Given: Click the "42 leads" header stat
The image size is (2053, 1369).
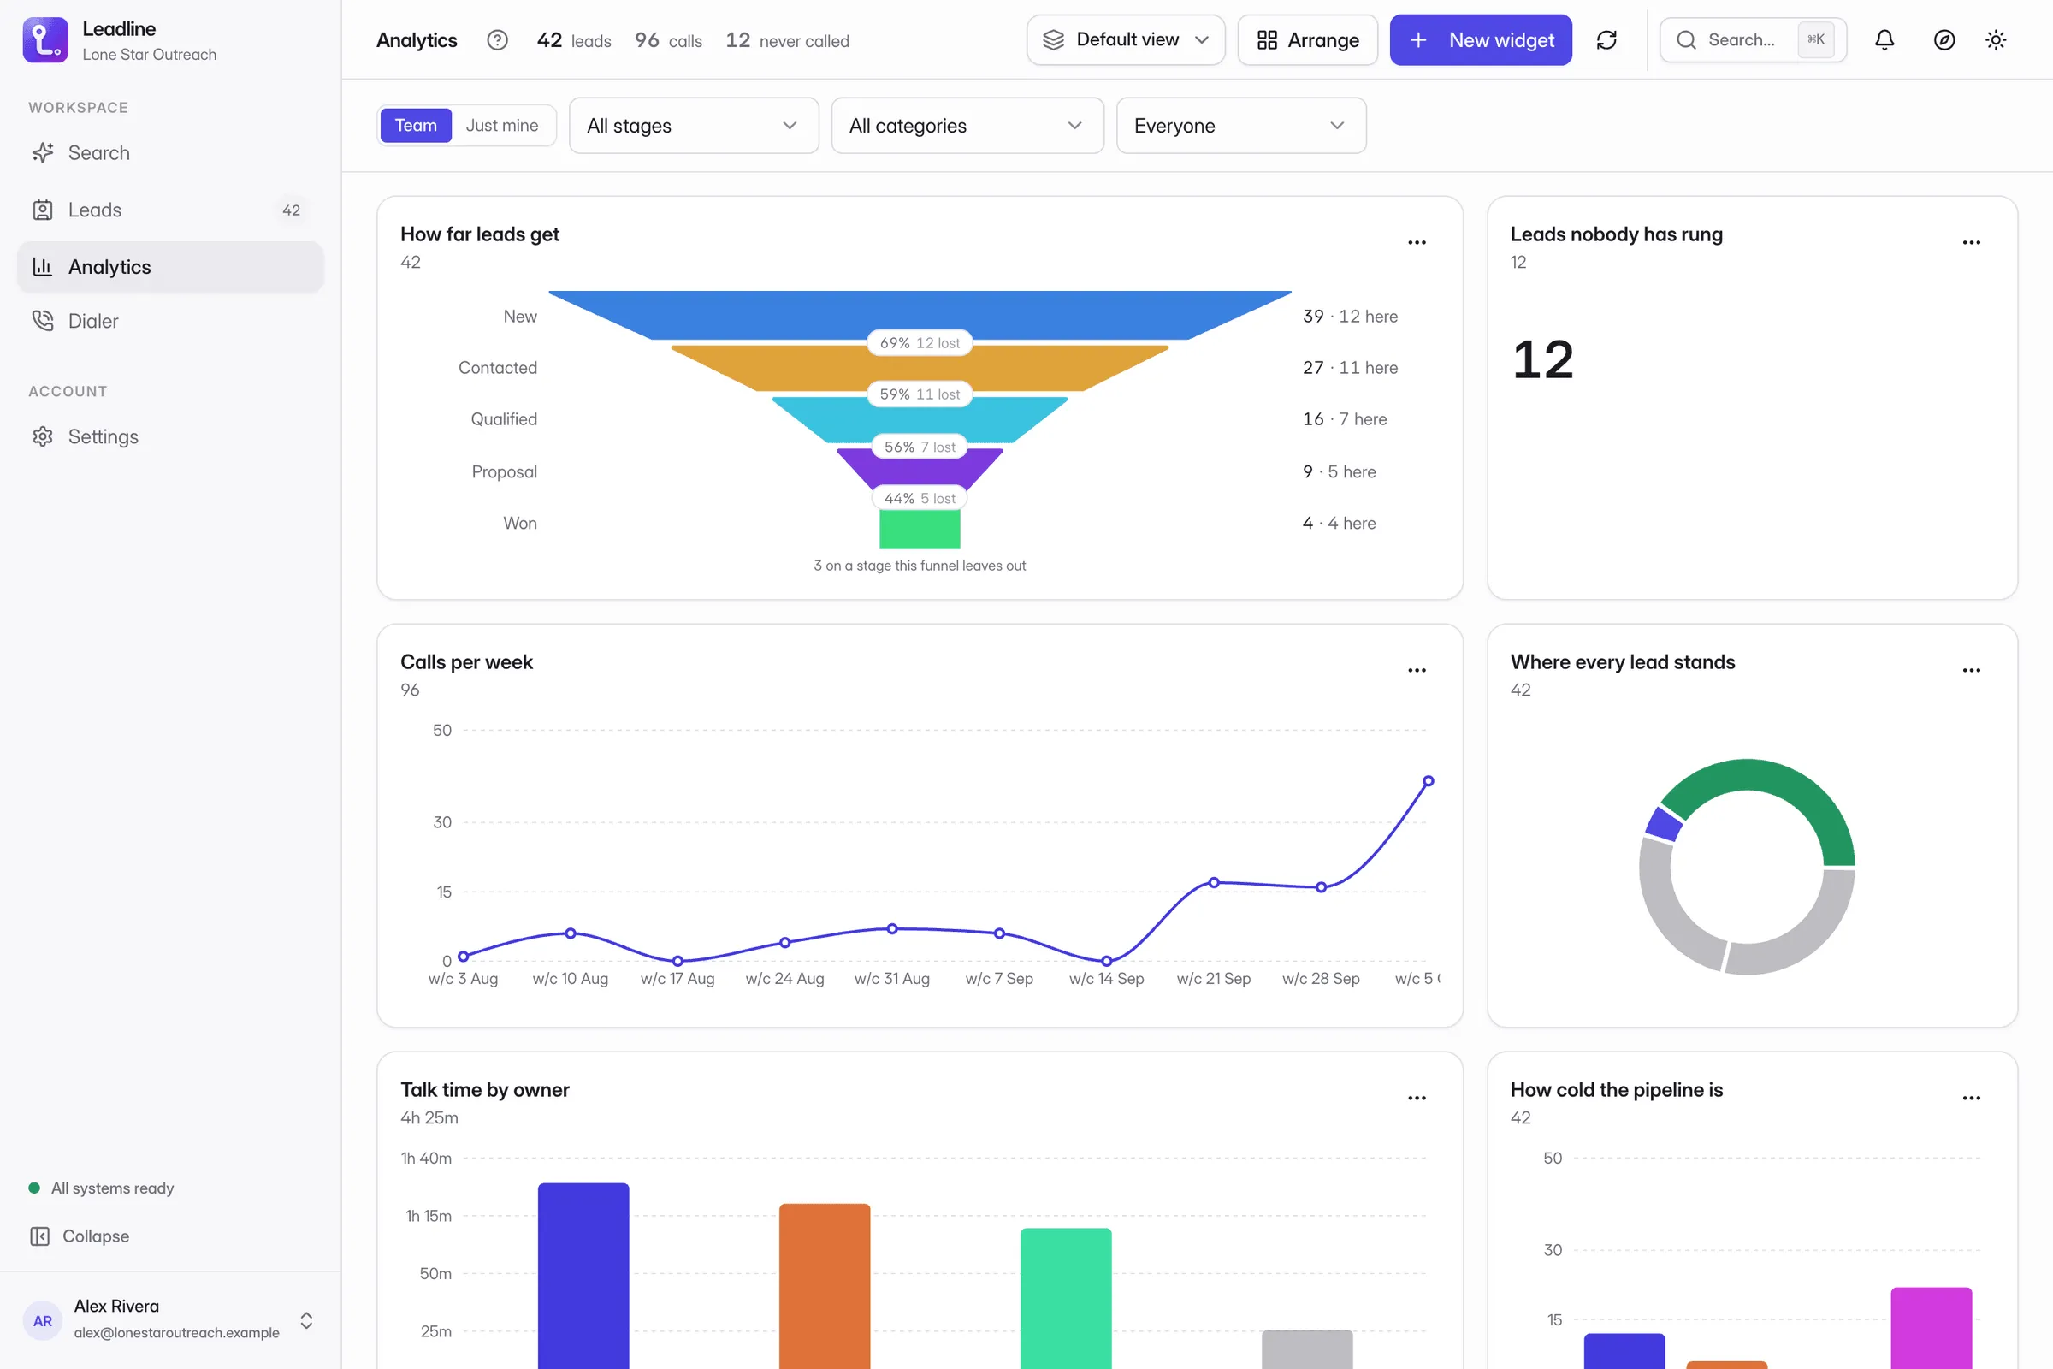Looking at the screenshot, I should (x=573, y=40).
